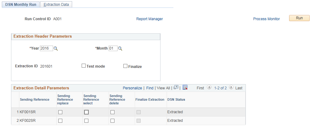This screenshot has width=333, height=127.
Task: Click the Extraction Detail Parameters title
Action: click(41, 88)
